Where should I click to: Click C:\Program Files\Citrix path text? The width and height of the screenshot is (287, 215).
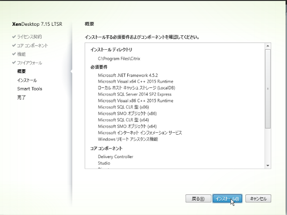pos(119,59)
